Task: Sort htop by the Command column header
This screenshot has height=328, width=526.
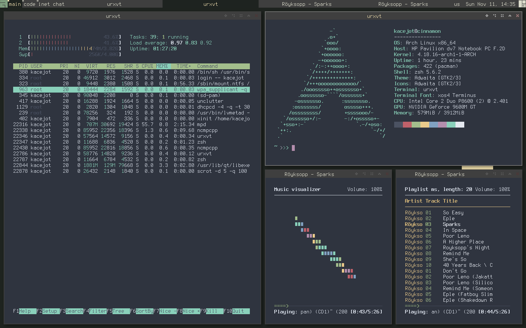Action: tap(207, 66)
